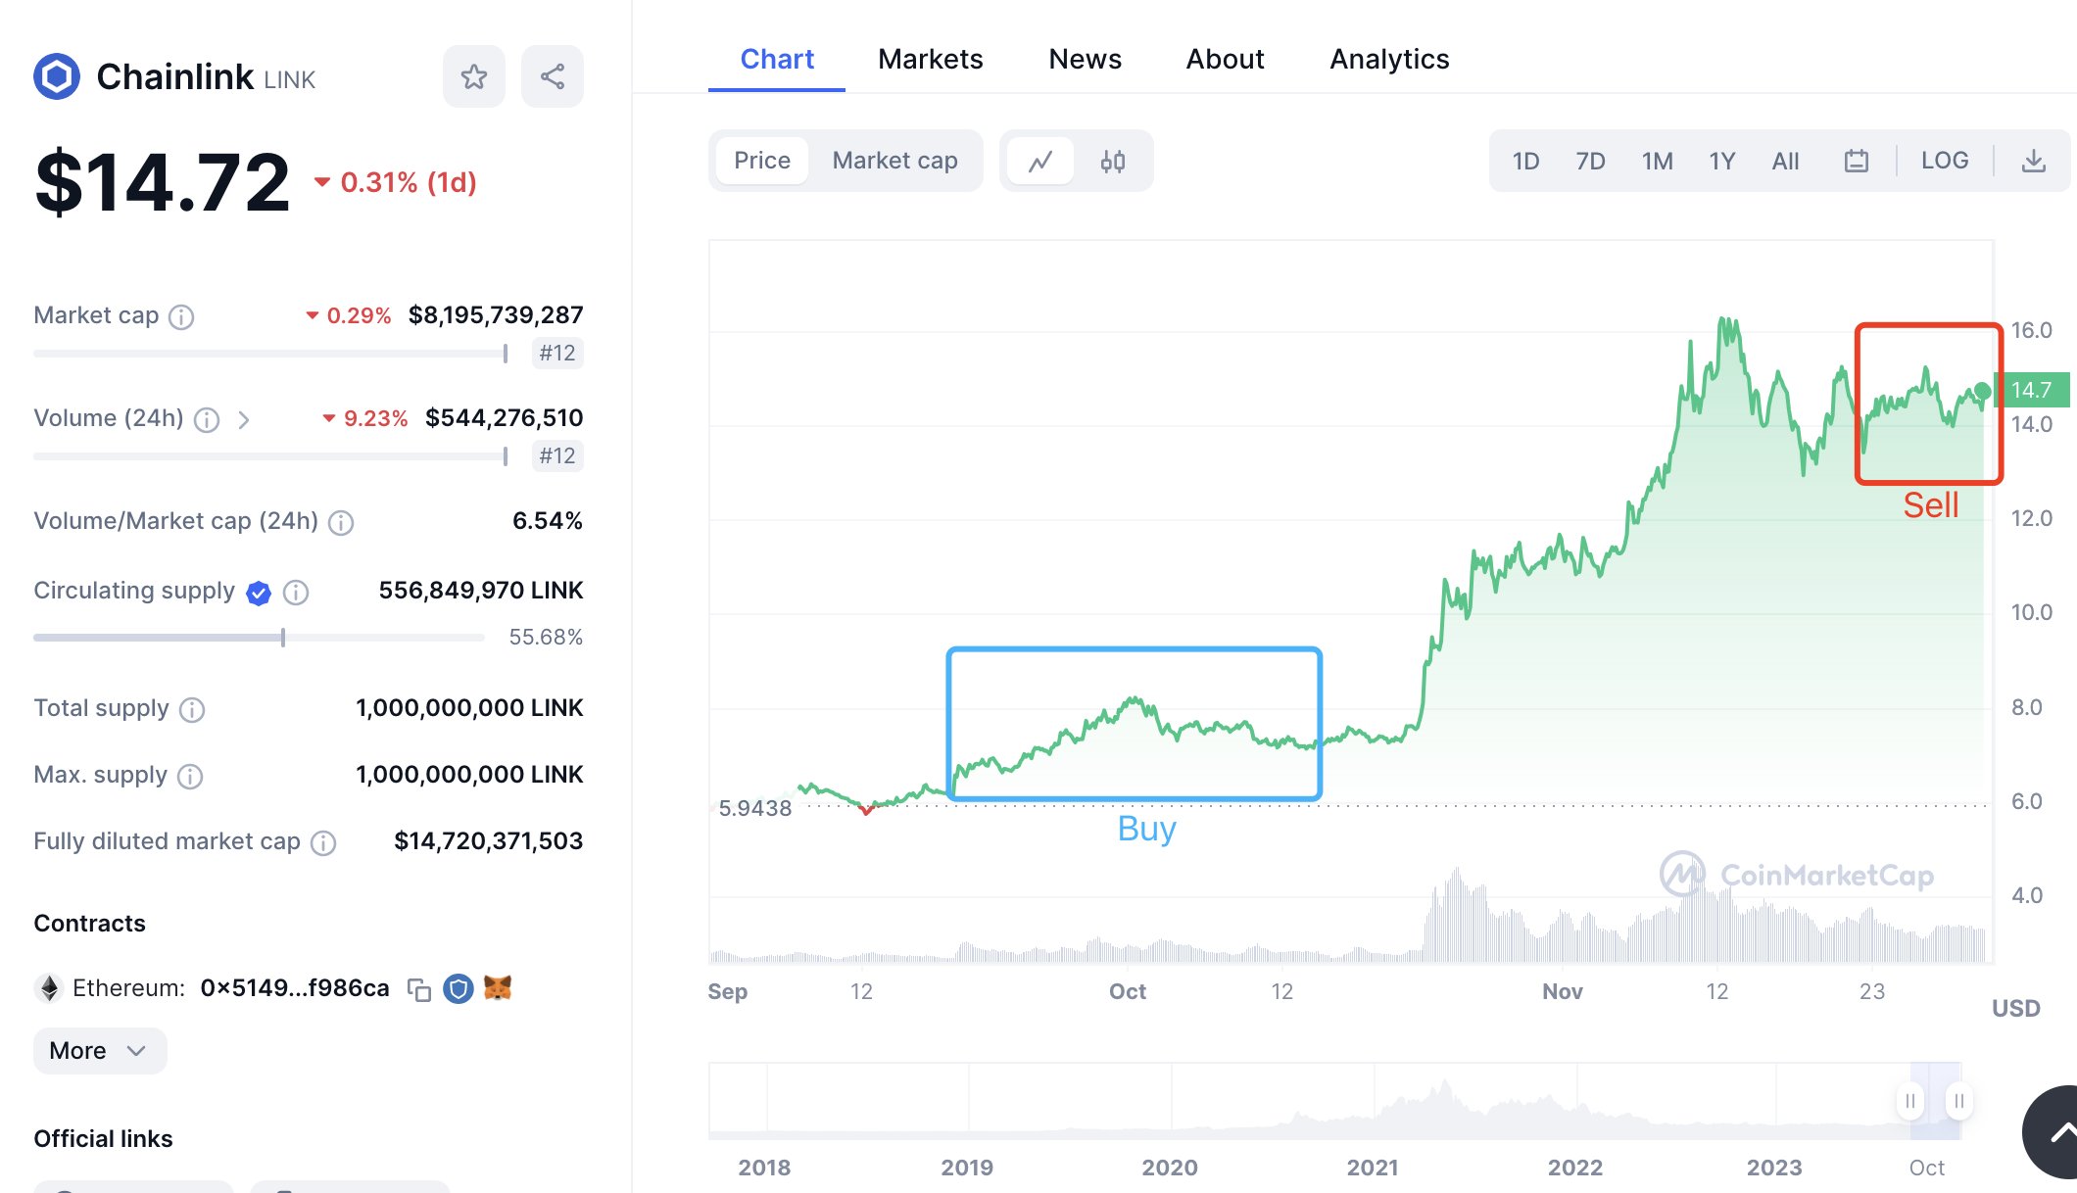The height and width of the screenshot is (1193, 2077).
Task: Copy the Ethereum contract address
Action: coord(419,989)
